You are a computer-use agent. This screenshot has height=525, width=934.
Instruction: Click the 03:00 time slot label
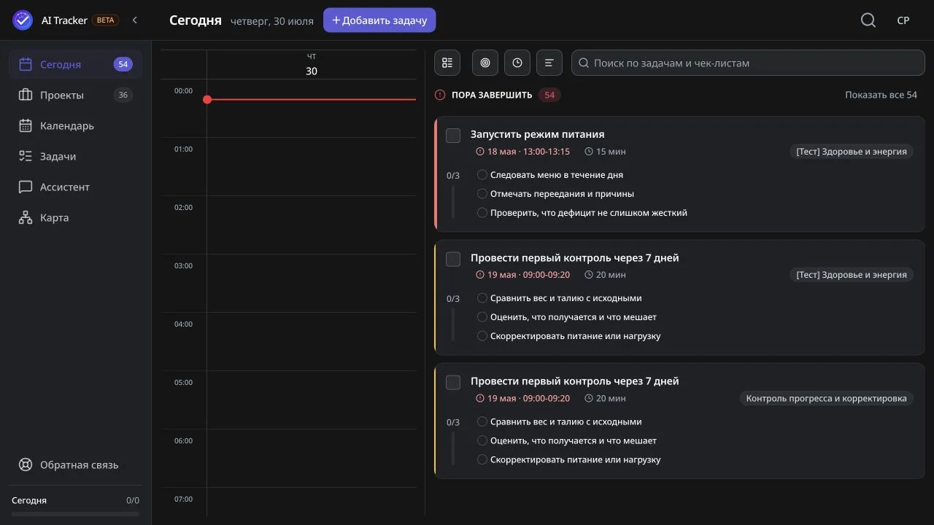click(x=183, y=265)
